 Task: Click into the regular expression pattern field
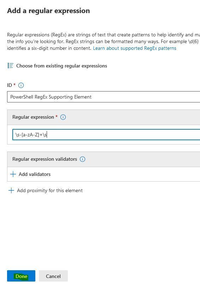[106, 135]
